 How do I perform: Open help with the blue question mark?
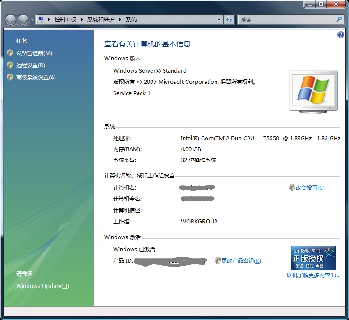(340, 35)
